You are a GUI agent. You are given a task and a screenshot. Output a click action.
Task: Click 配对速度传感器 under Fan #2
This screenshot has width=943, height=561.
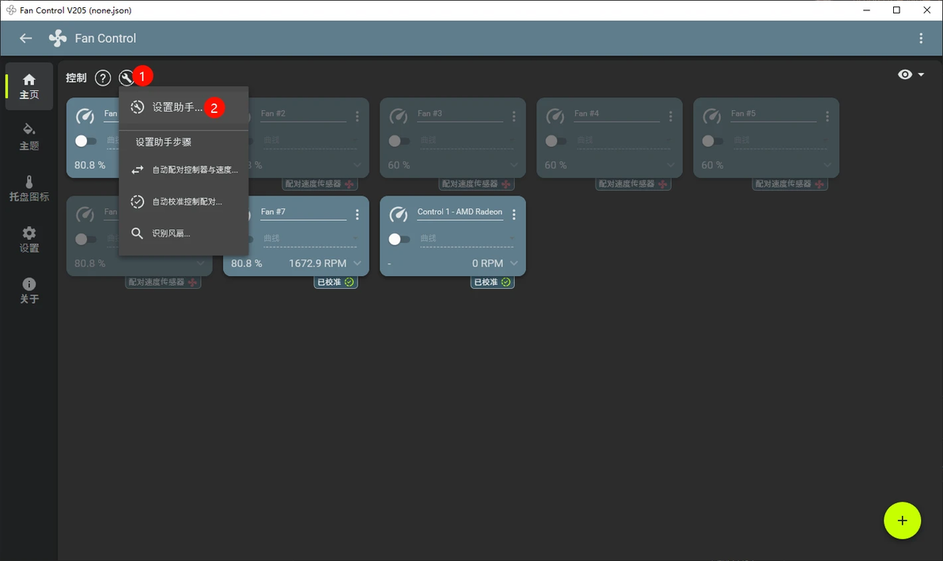coord(320,184)
